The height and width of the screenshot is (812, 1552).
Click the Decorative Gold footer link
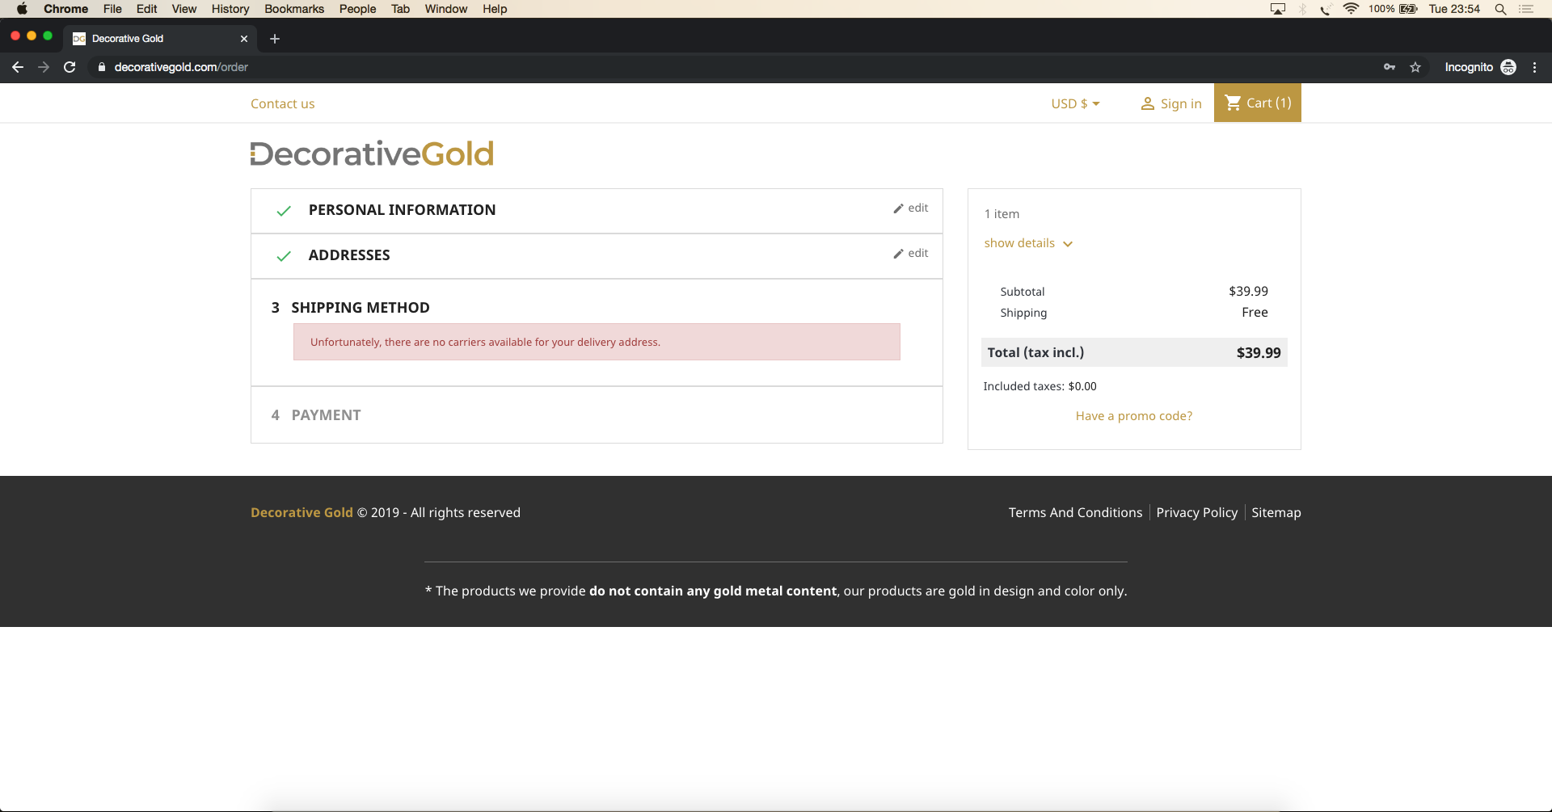pos(302,512)
